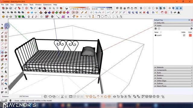Screen dimensions: 193x108
Task: Open the Camera menu
Action: [x=19, y=4]
